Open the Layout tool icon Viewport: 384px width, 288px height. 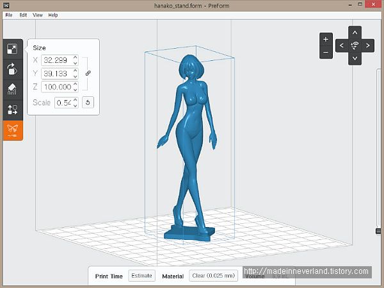pos(12,110)
